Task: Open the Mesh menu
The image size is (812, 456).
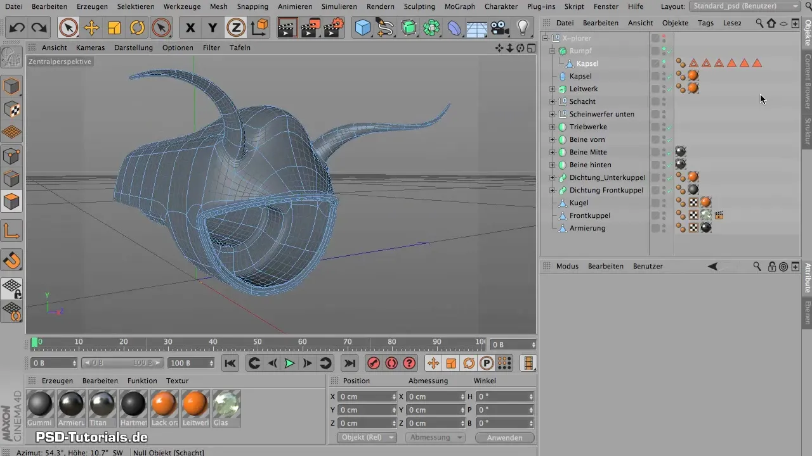Action: point(218,6)
